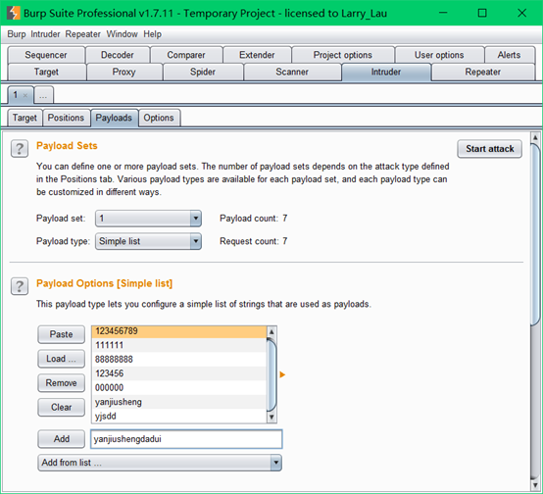Viewport: 543px width, 494px height.
Task: Open the Options sub-tab
Action: 159,118
